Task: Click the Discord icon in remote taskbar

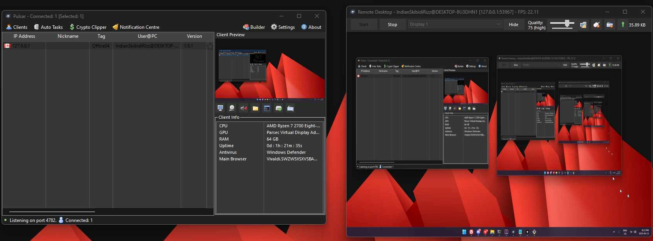Action: (x=478, y=232)
